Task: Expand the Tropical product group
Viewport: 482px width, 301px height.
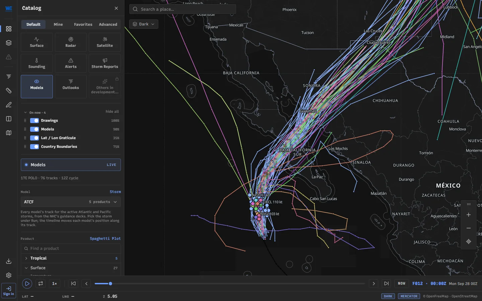Action: (x=71, y=258)
